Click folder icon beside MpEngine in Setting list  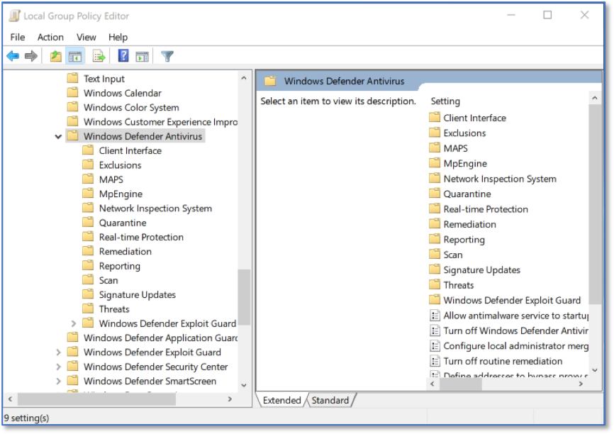(435, 163)
